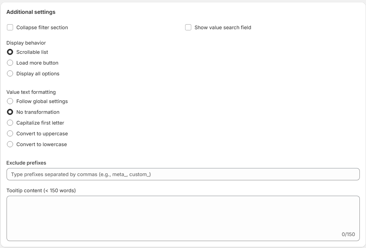Choose Convert to lowercase formatting
This screenshot has width=366, height=248.
point(10,145)
